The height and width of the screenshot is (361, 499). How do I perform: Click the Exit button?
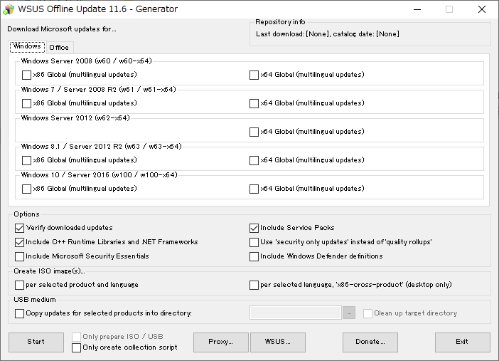[463, 342]
